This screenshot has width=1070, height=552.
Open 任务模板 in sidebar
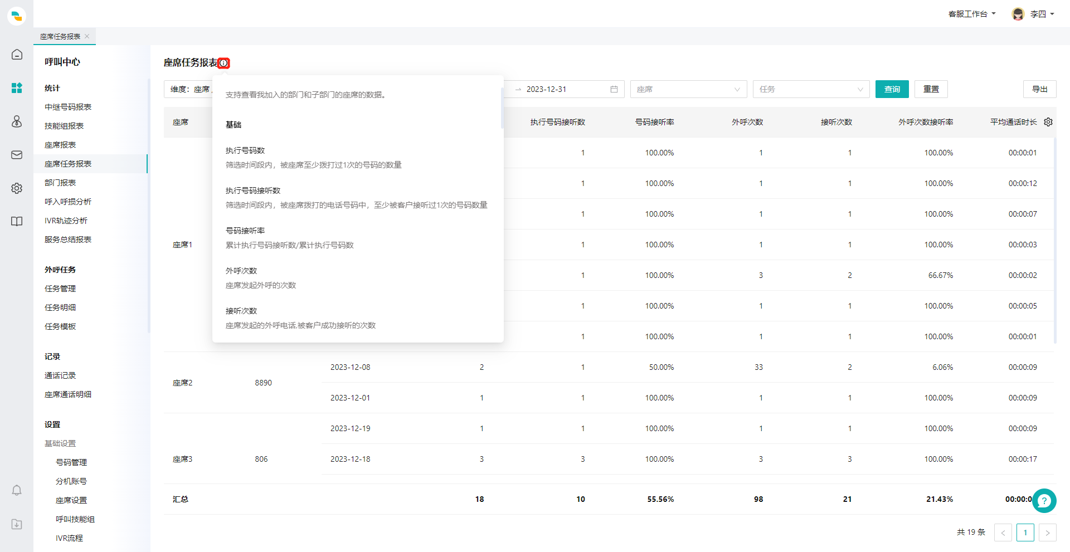click(x=60, y=326)
